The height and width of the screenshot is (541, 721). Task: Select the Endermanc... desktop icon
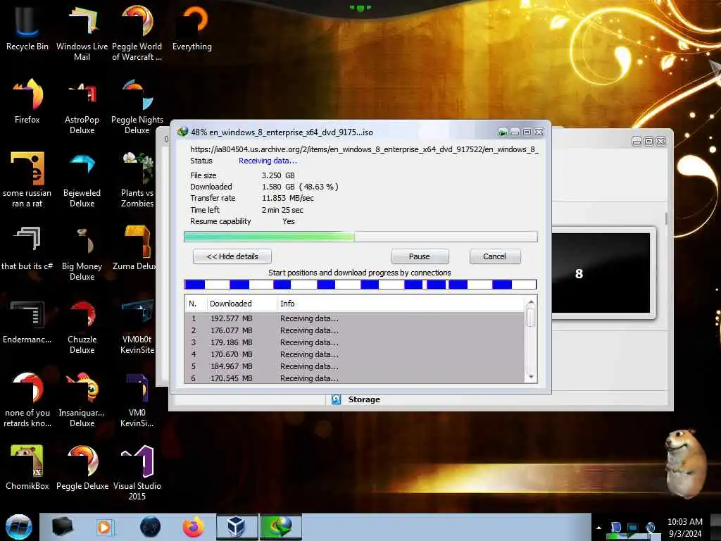(x=27, y=321)
